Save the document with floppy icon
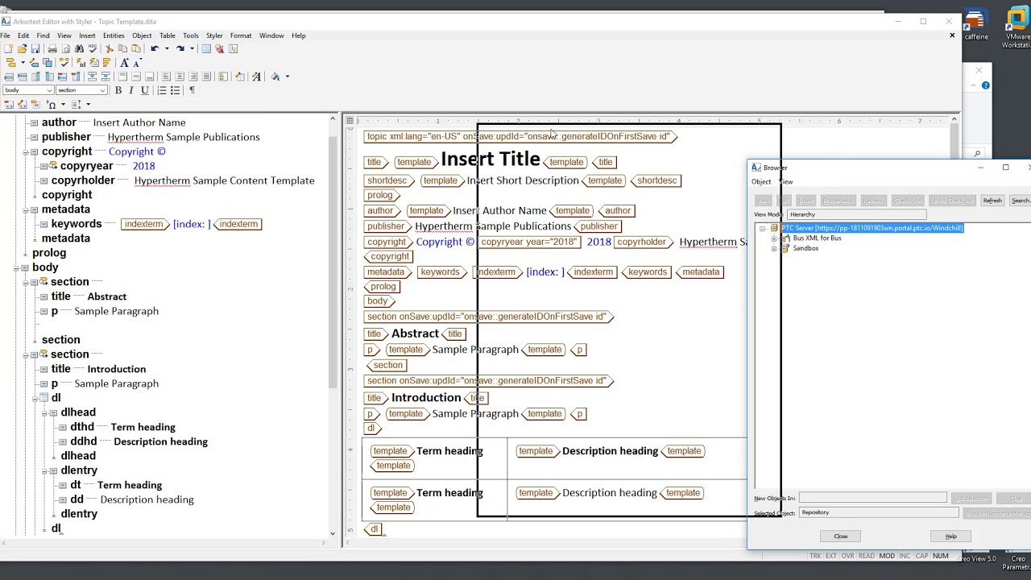 35,48
